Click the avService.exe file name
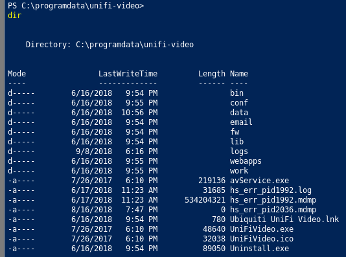 click(x=259, y=181)
